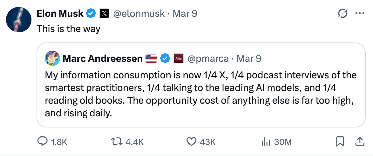Open Marc Andreessen's cartoon avatar

[52, 58]
